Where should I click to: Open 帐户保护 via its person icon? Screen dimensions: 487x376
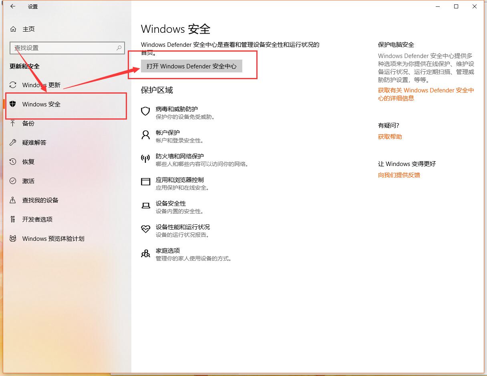pyautogui.click(x=145, y=135)
